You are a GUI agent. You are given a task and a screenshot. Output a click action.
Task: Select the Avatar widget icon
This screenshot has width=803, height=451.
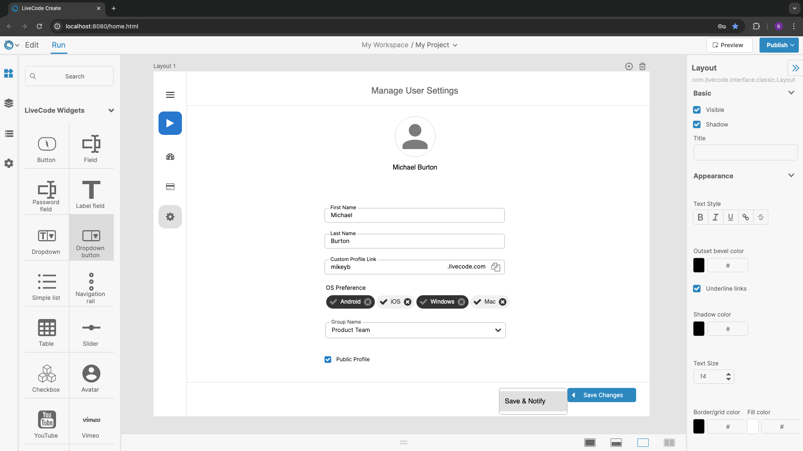coord(91,374)
